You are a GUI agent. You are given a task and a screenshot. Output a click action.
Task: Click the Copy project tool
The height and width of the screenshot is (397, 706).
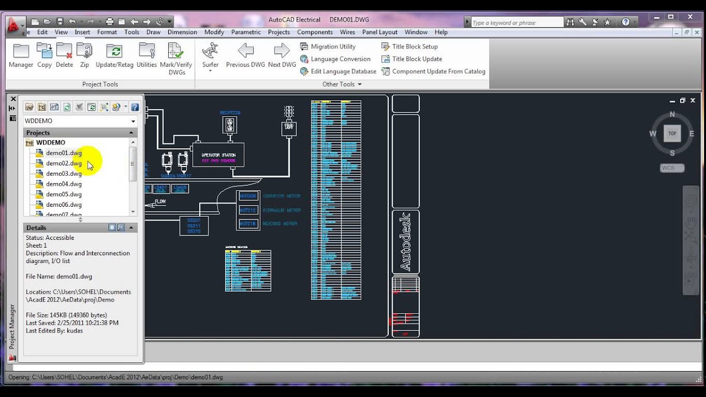click(x=45, y=56)
